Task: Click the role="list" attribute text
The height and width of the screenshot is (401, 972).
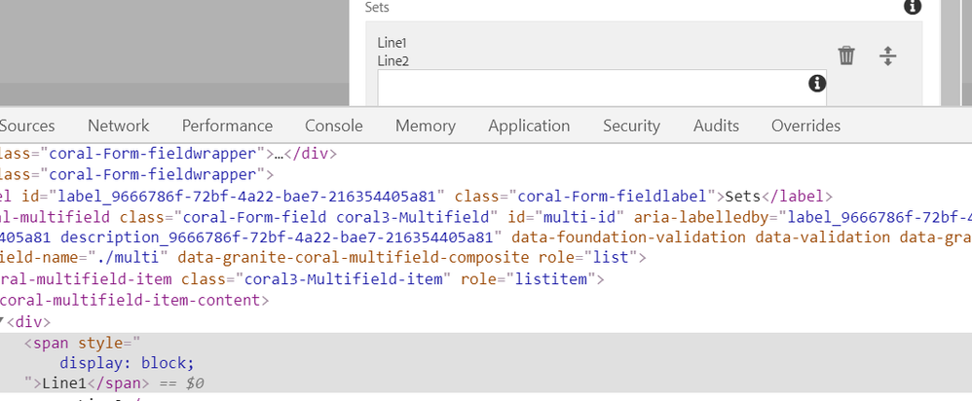Action: pyautogui.click(x=588, y=257)
